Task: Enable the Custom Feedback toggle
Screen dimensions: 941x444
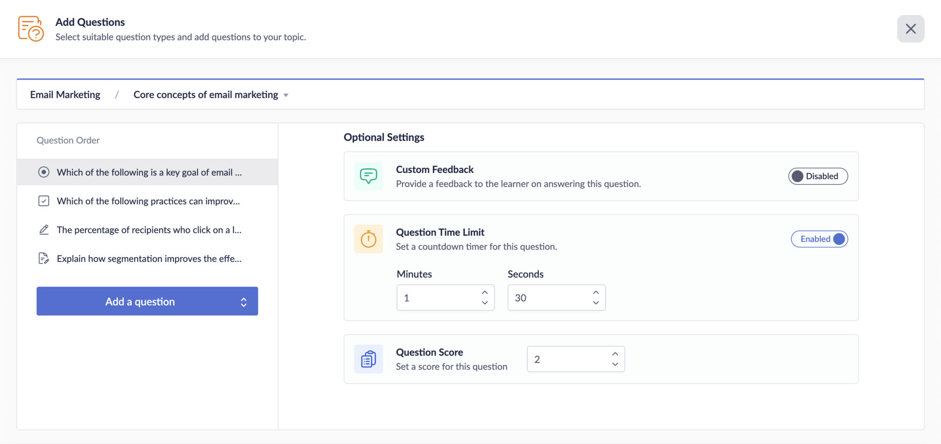Action: 818,176
